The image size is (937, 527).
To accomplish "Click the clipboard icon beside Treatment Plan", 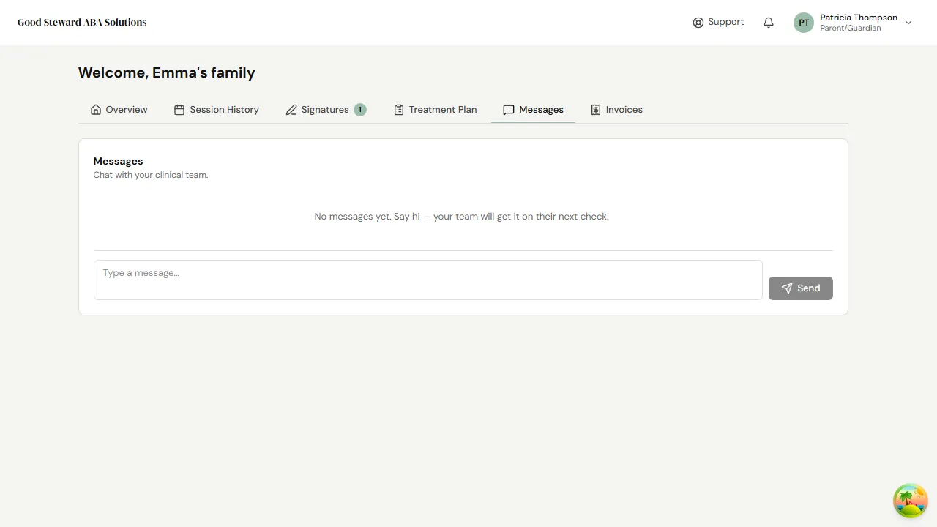I will (399, 109).
